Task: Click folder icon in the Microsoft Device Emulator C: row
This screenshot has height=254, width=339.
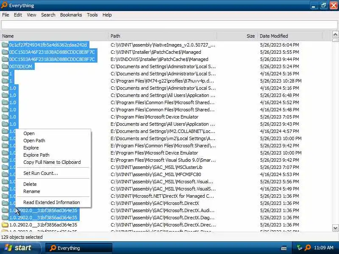Action: pyautogui.click(x=5, y=117)
